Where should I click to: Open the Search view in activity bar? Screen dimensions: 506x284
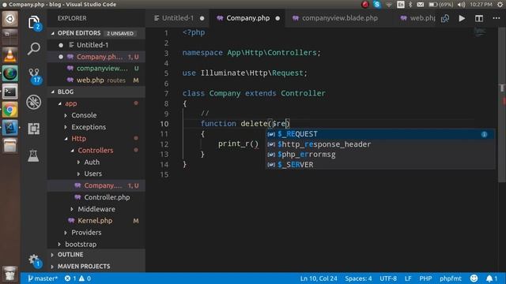[x=34, y=49]
